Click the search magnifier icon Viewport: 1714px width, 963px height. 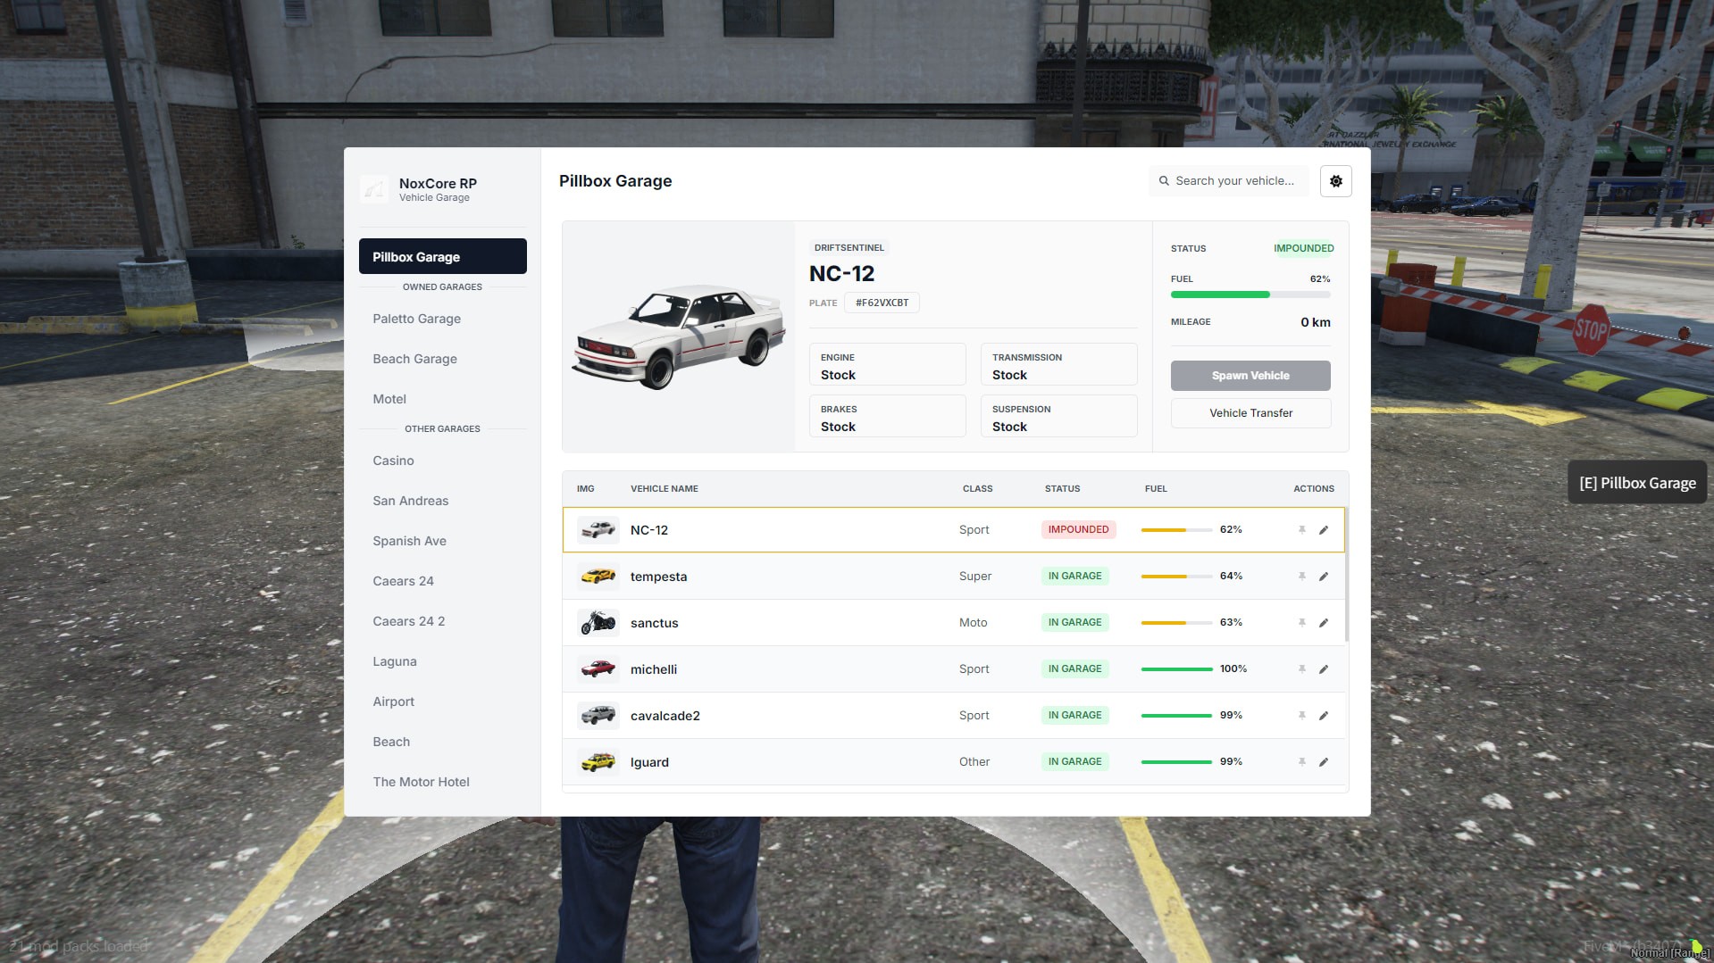click(x=1164, y=181)
